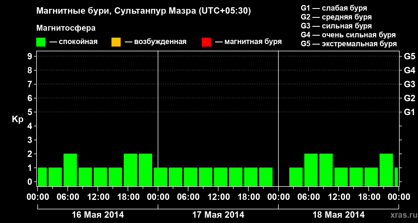This screenshot has height=223, width=418.
Task: Click the '18 Мая 2014' date label
Action: (339, 215)
